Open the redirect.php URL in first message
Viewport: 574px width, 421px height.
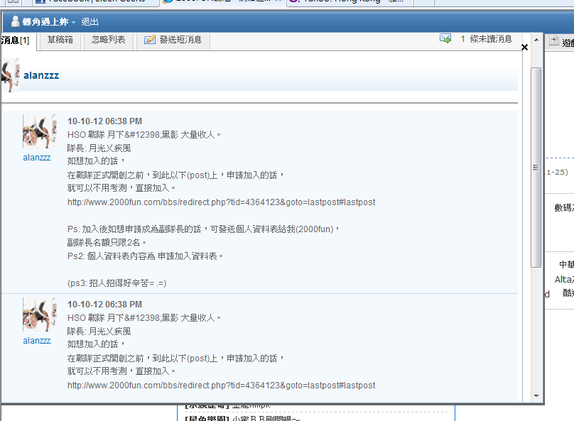click(221, 202)
